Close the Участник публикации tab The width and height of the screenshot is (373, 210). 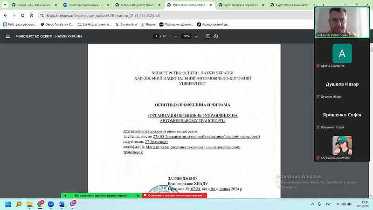point(108,5)
